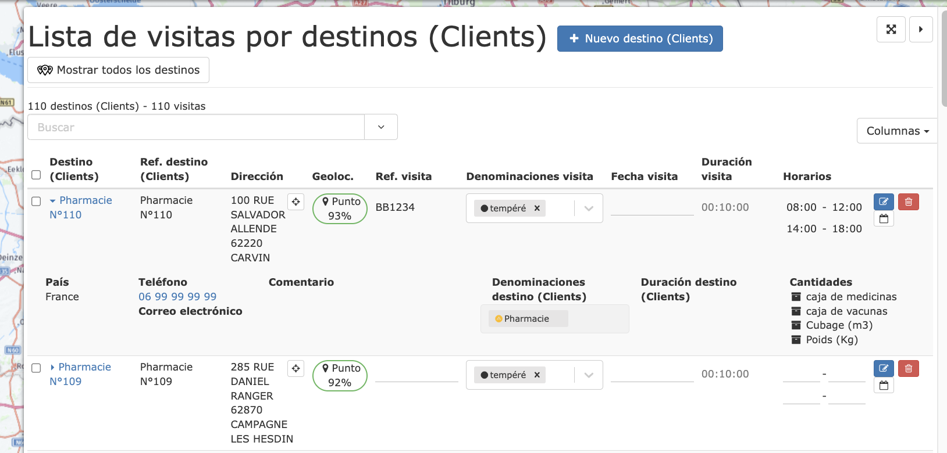
Task: Sort by Geoloc. column header
Action: click(x=333, y=177)
